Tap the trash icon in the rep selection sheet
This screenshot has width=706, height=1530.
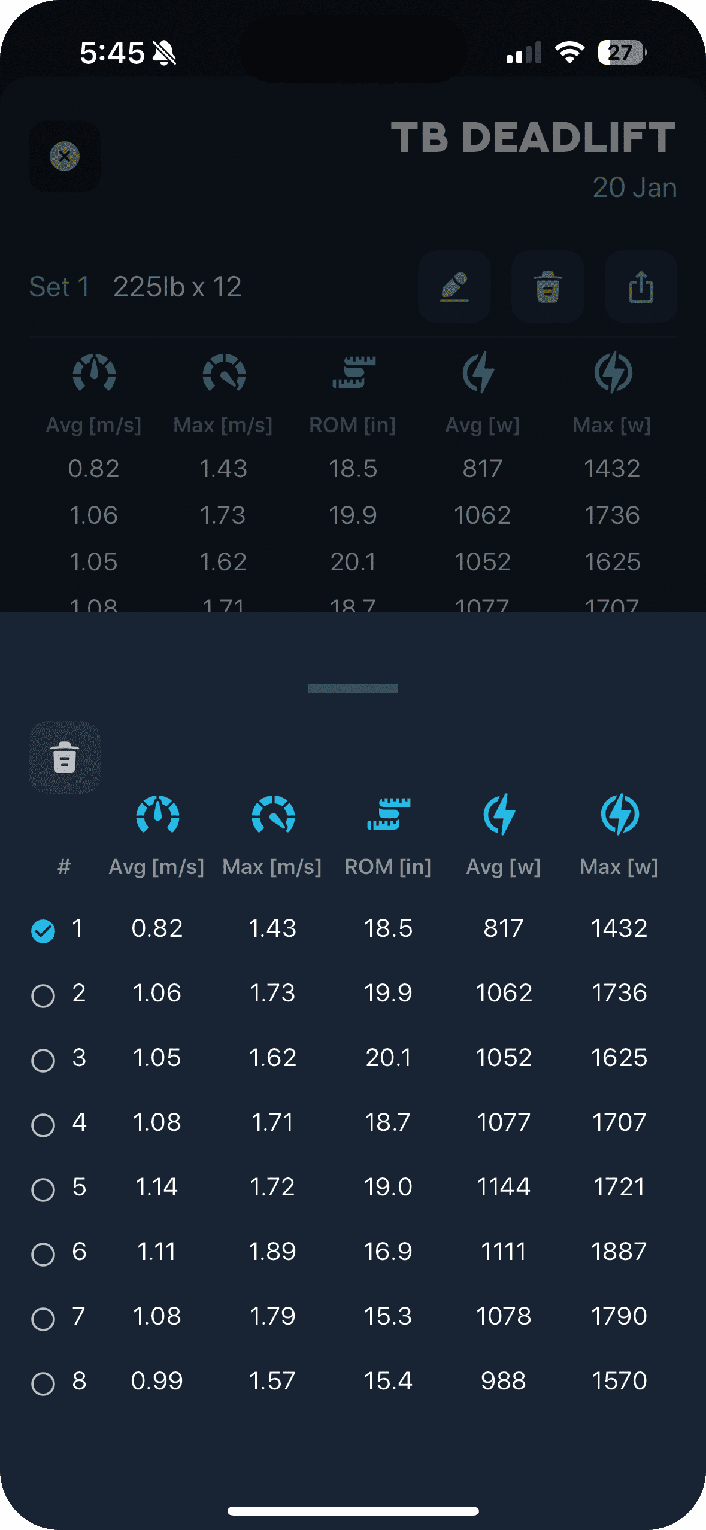click(x=65, y=757)
